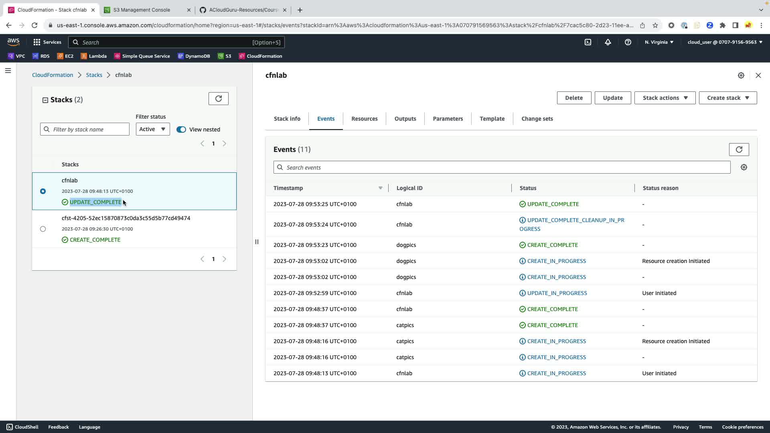The height and width of the screenshot is (433, 770).
Task: Go to the Stacks breadcrumb link
Action: tap(94, 75)
